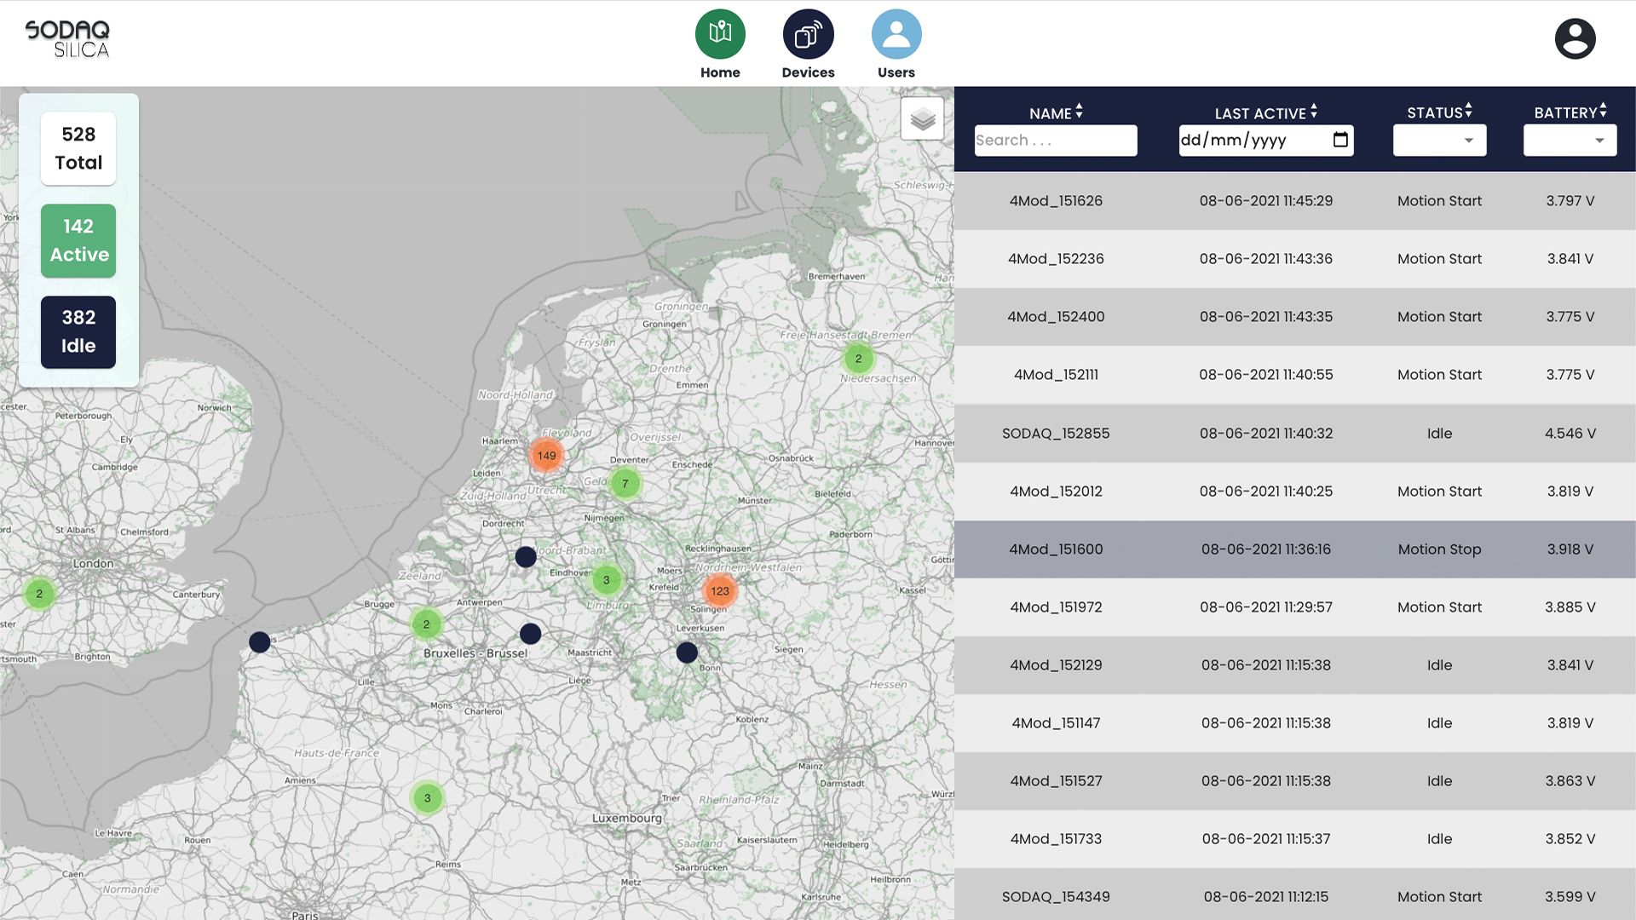Click the green cluster of 7 devices
The height and width of the screenshot is (920, 1636).
pos(625,484)
